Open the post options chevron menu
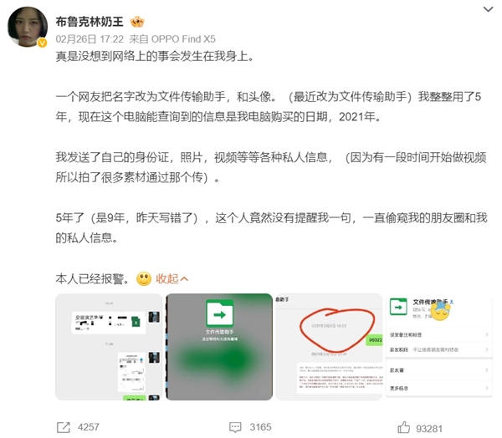This screenshot has height=438, width=502. point(488,9)
